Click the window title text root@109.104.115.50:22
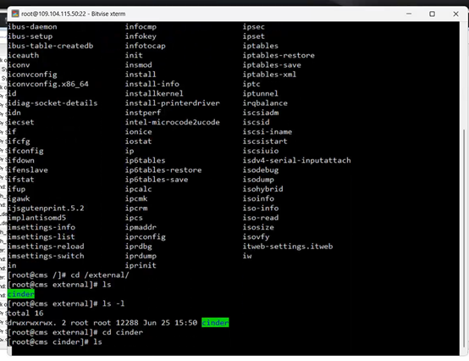The width and height of the screenshot is (469, 361). (x=53, y=14)
